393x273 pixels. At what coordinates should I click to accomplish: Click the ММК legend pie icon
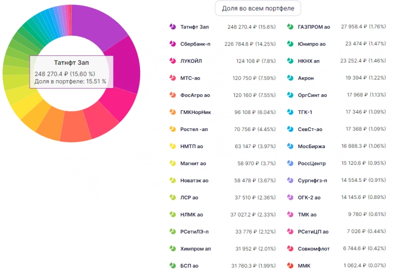point(290,266)
